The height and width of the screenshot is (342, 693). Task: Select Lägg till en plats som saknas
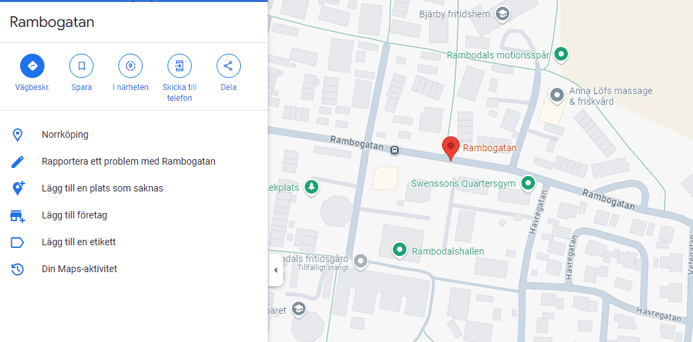(102, 188)
